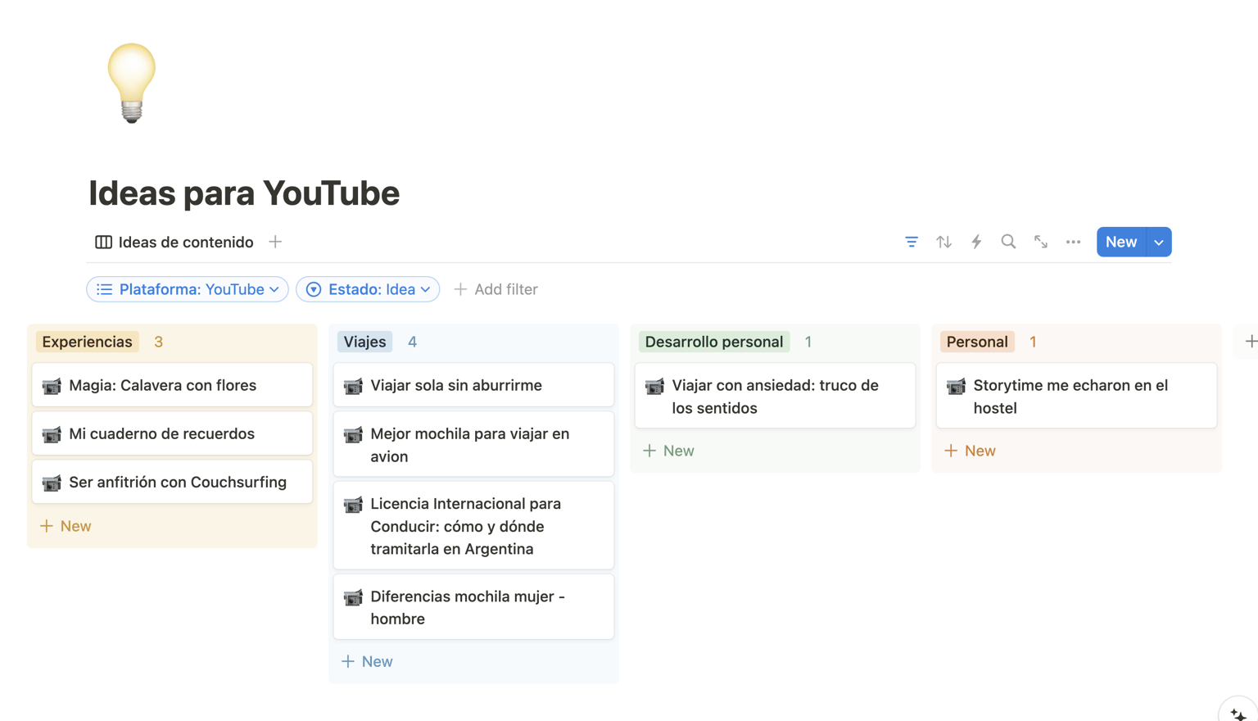Click the Ideas para YouTube page title
Viewport: 1258px width, 721px height.
[x=244, y=193]
